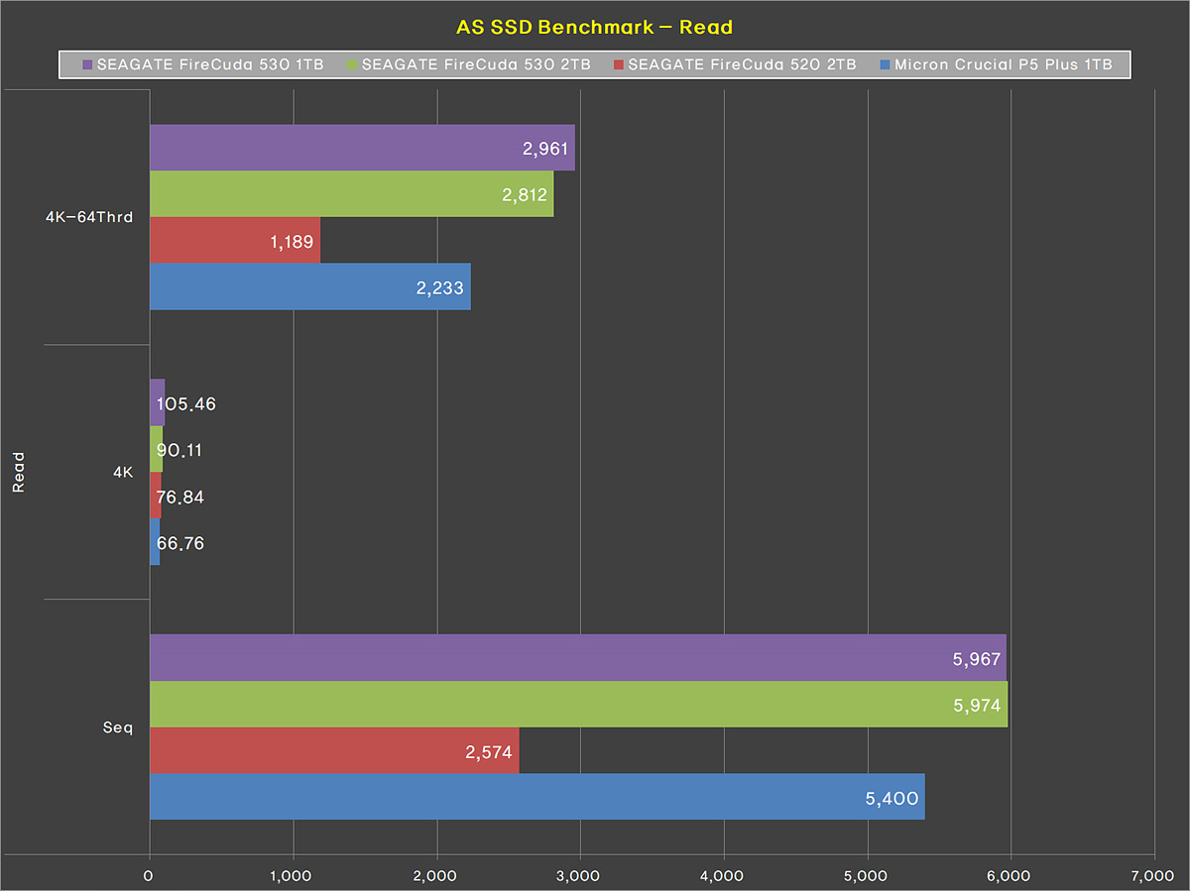Click the green Seq bar labeled 5,974
Screen dimensions: 1190x891
point(578,704)
